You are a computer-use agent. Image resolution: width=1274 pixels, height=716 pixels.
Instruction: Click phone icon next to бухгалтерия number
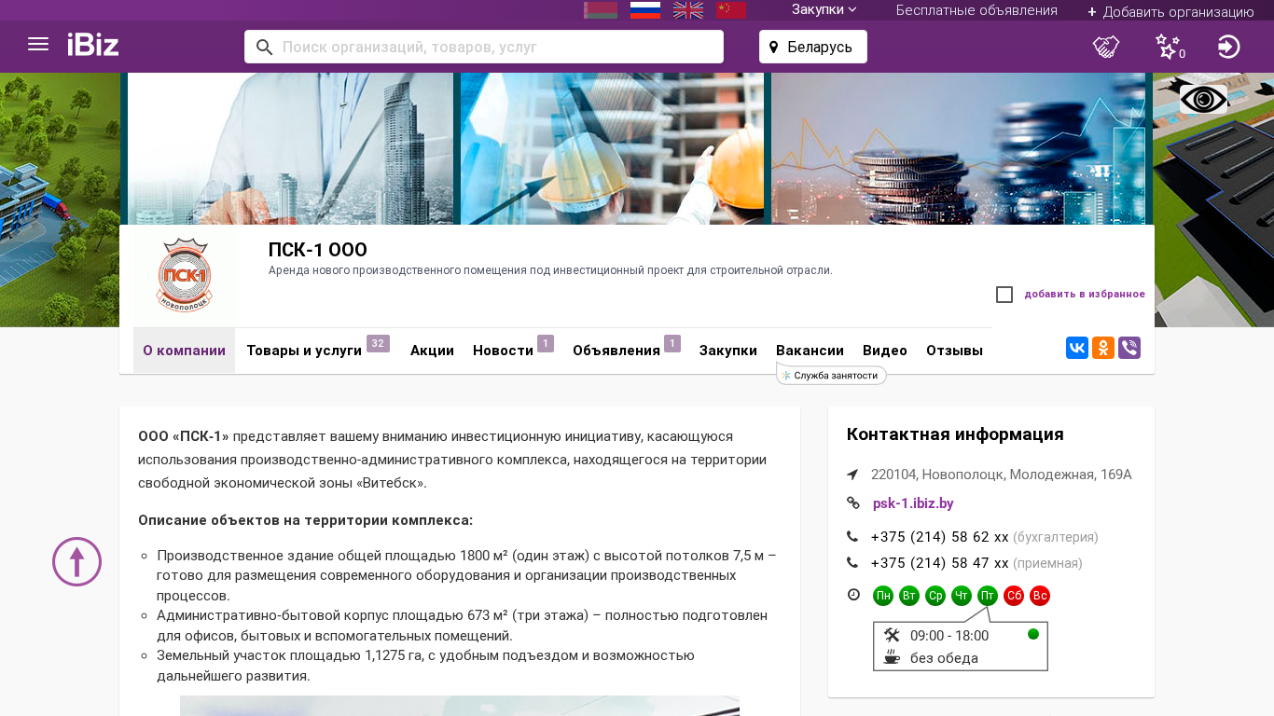coord(852,537)
